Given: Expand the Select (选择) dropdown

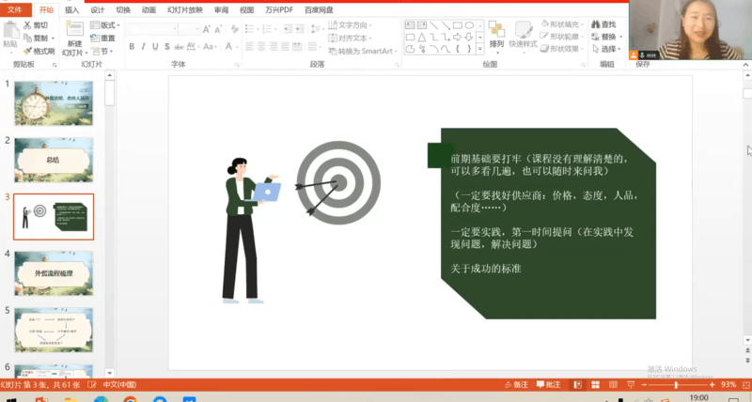Looking at the screenshot, I should (609, 49).
